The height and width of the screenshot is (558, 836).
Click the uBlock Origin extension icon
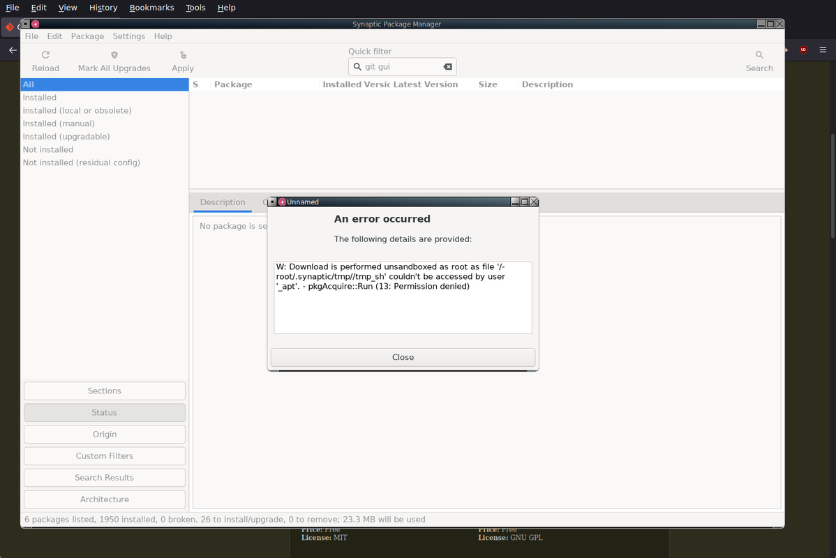(803, 50)
